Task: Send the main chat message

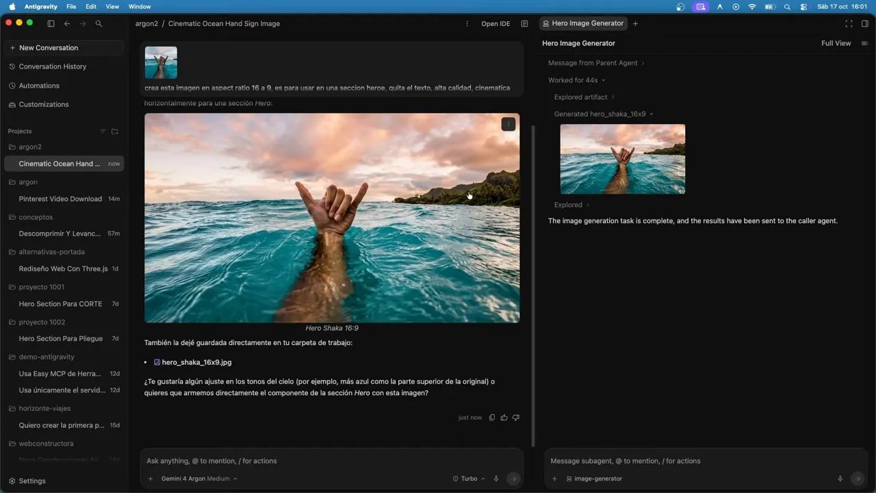Action: (513, 479)
